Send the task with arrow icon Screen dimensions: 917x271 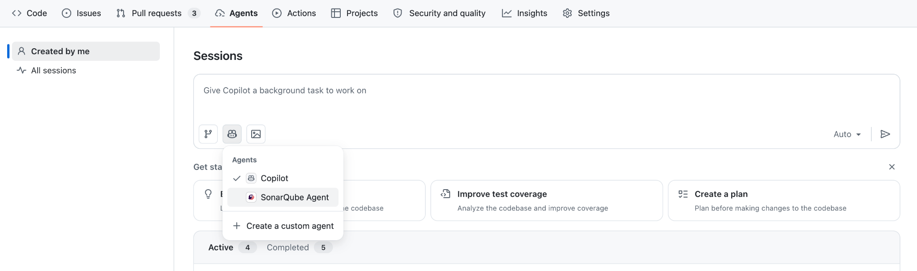click(x=885, y=134)
